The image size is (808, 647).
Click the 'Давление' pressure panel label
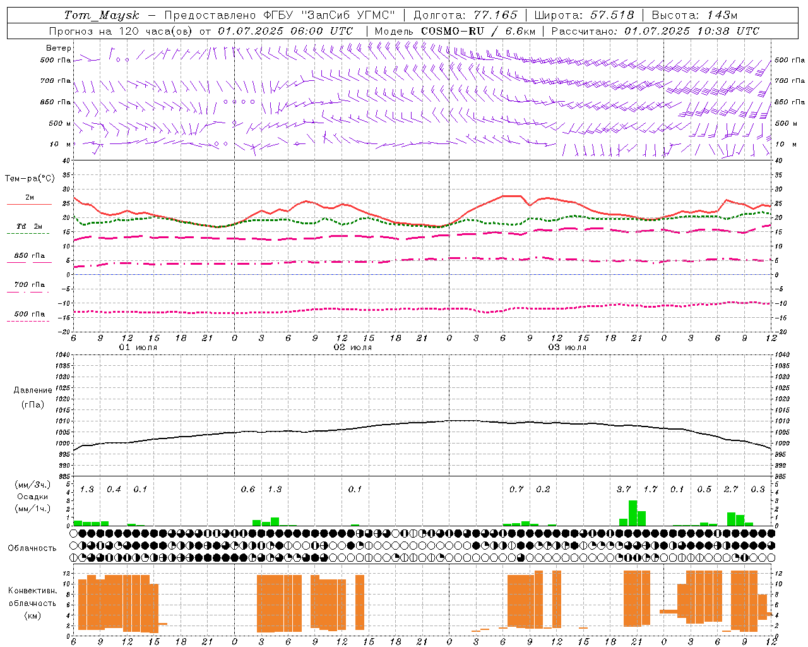coord(33,390)
